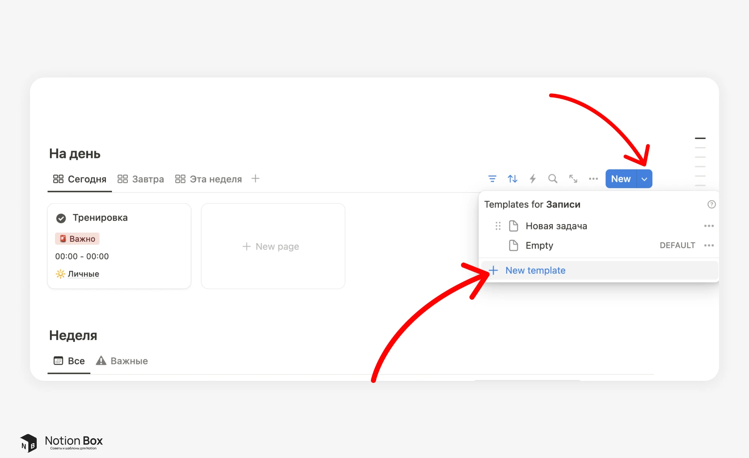This screenshot has height=458, width=749.
Task: Open the Важные tab under Неделя
Action: pos(122,361)
